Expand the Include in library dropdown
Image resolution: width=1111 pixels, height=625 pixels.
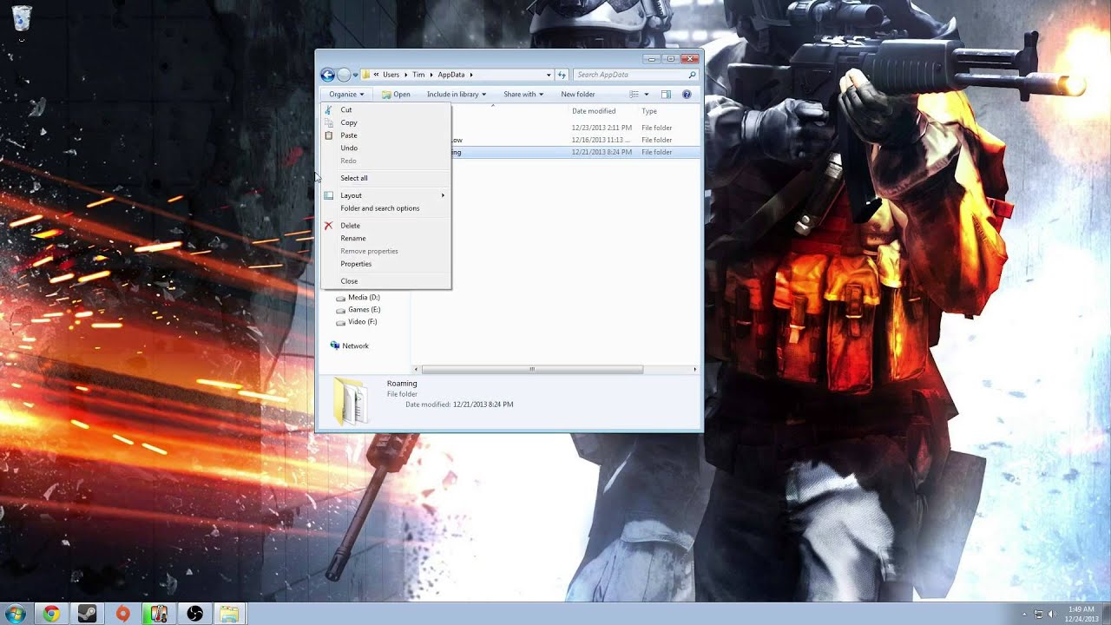coord(456,94)
